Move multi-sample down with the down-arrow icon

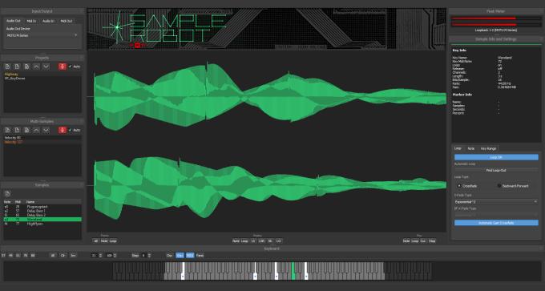[x=46, y=130]
